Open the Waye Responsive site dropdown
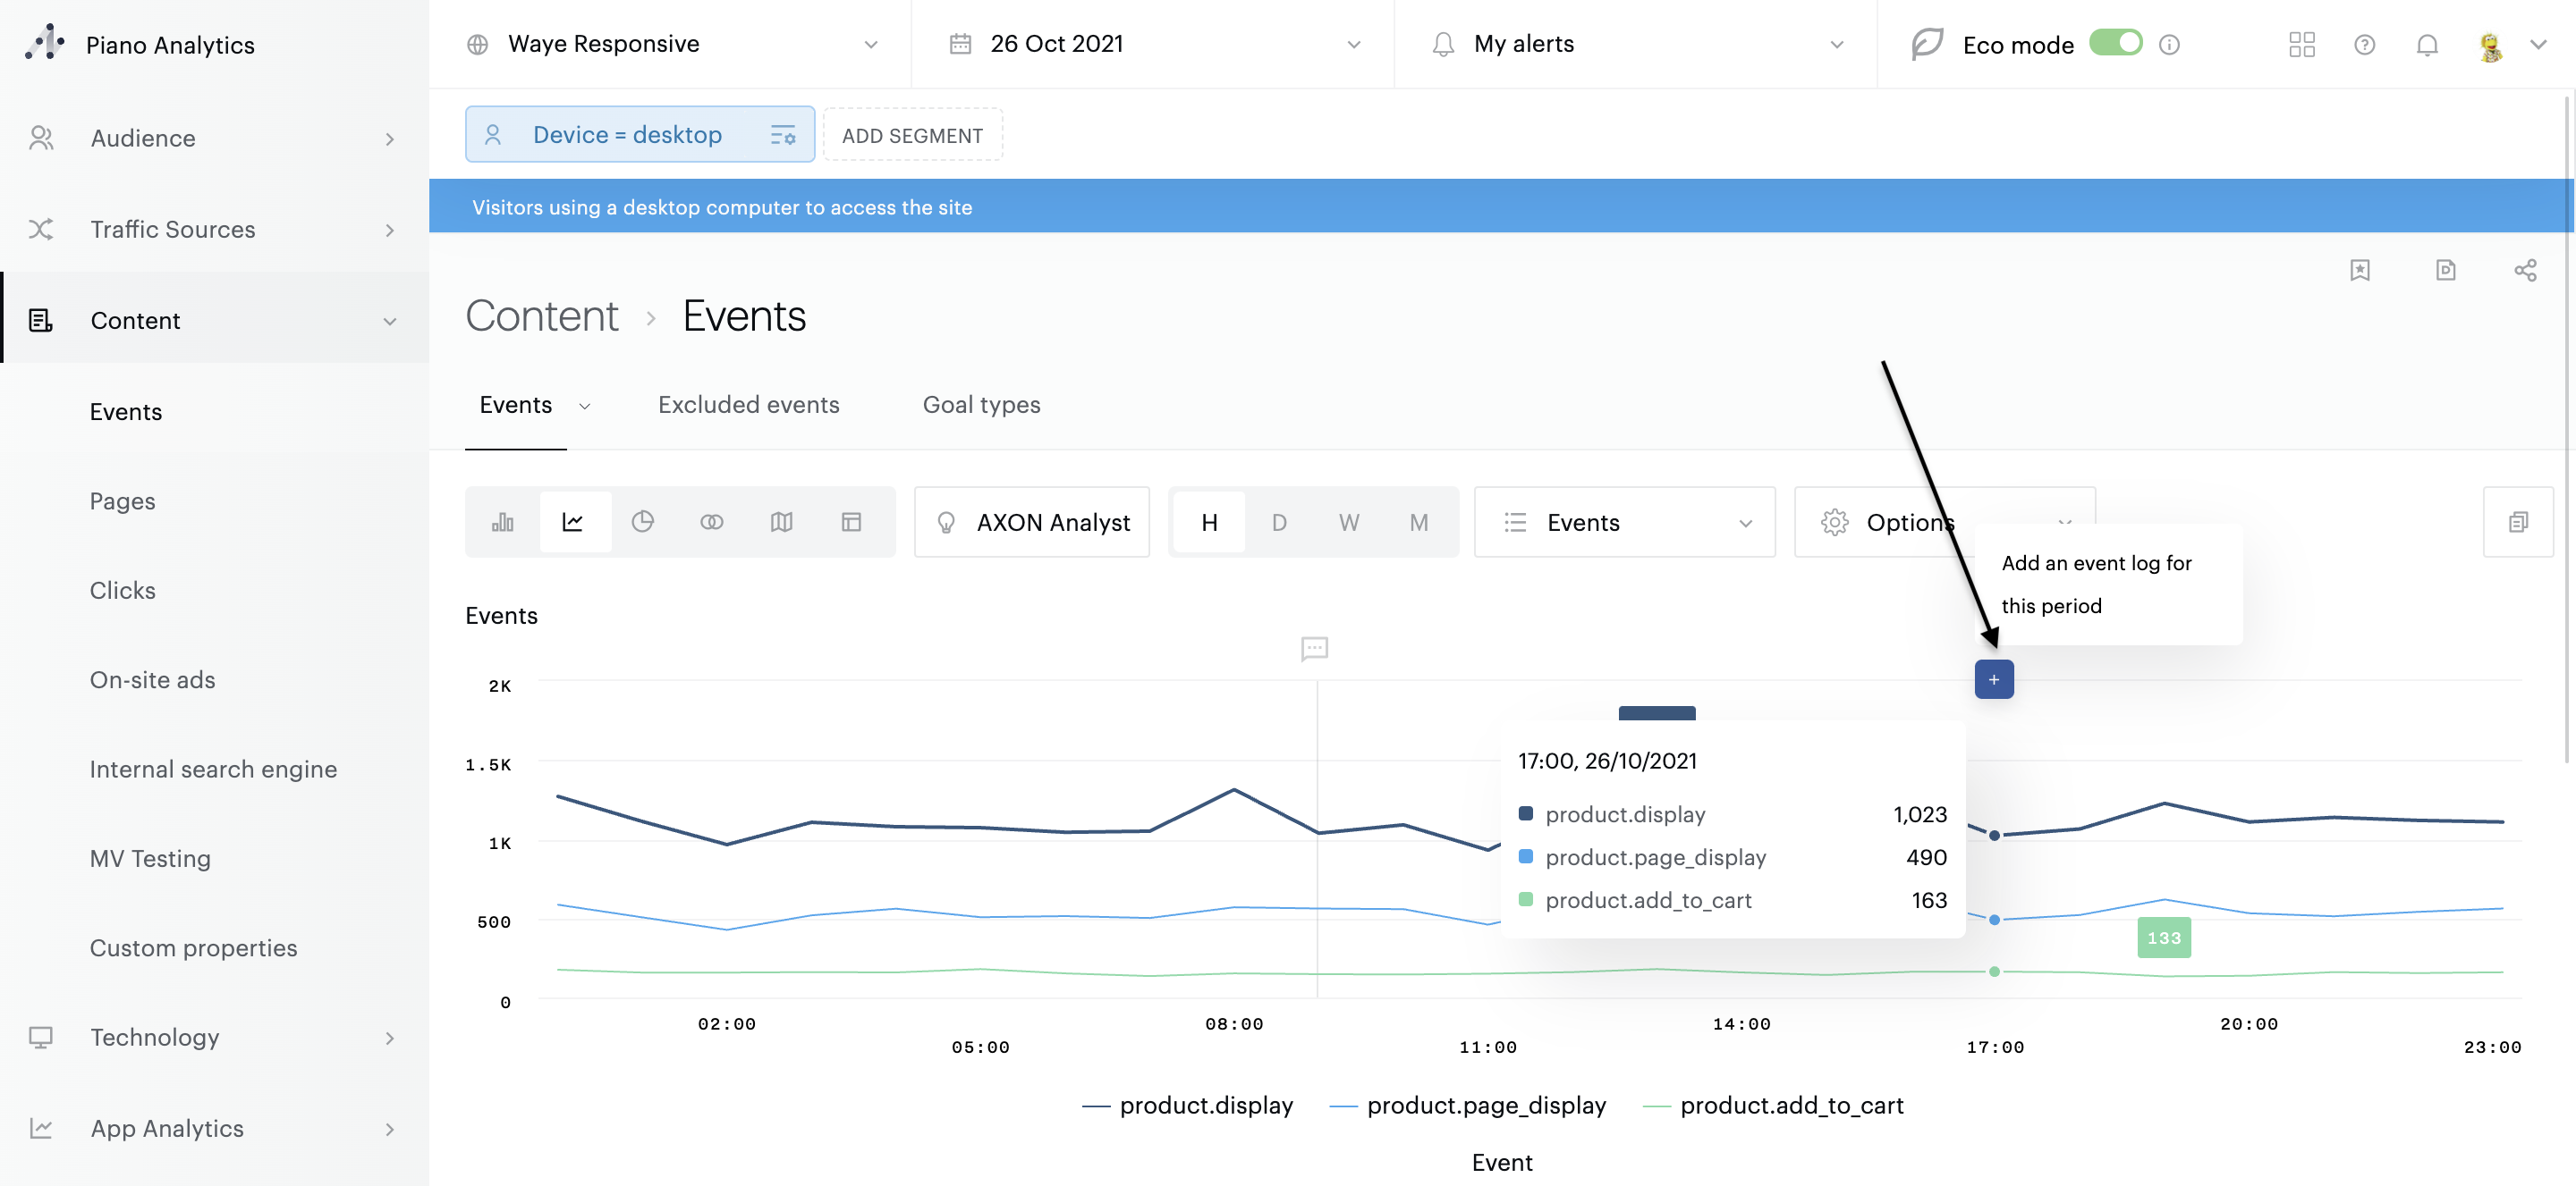2576x1186 pixels. [x=671, y=44]
